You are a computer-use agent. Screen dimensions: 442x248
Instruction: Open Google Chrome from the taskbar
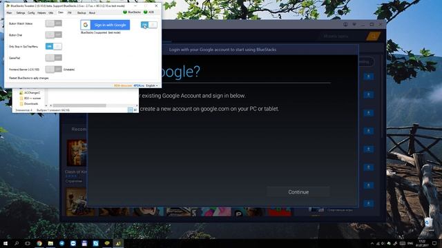click(x=39, y=243)
